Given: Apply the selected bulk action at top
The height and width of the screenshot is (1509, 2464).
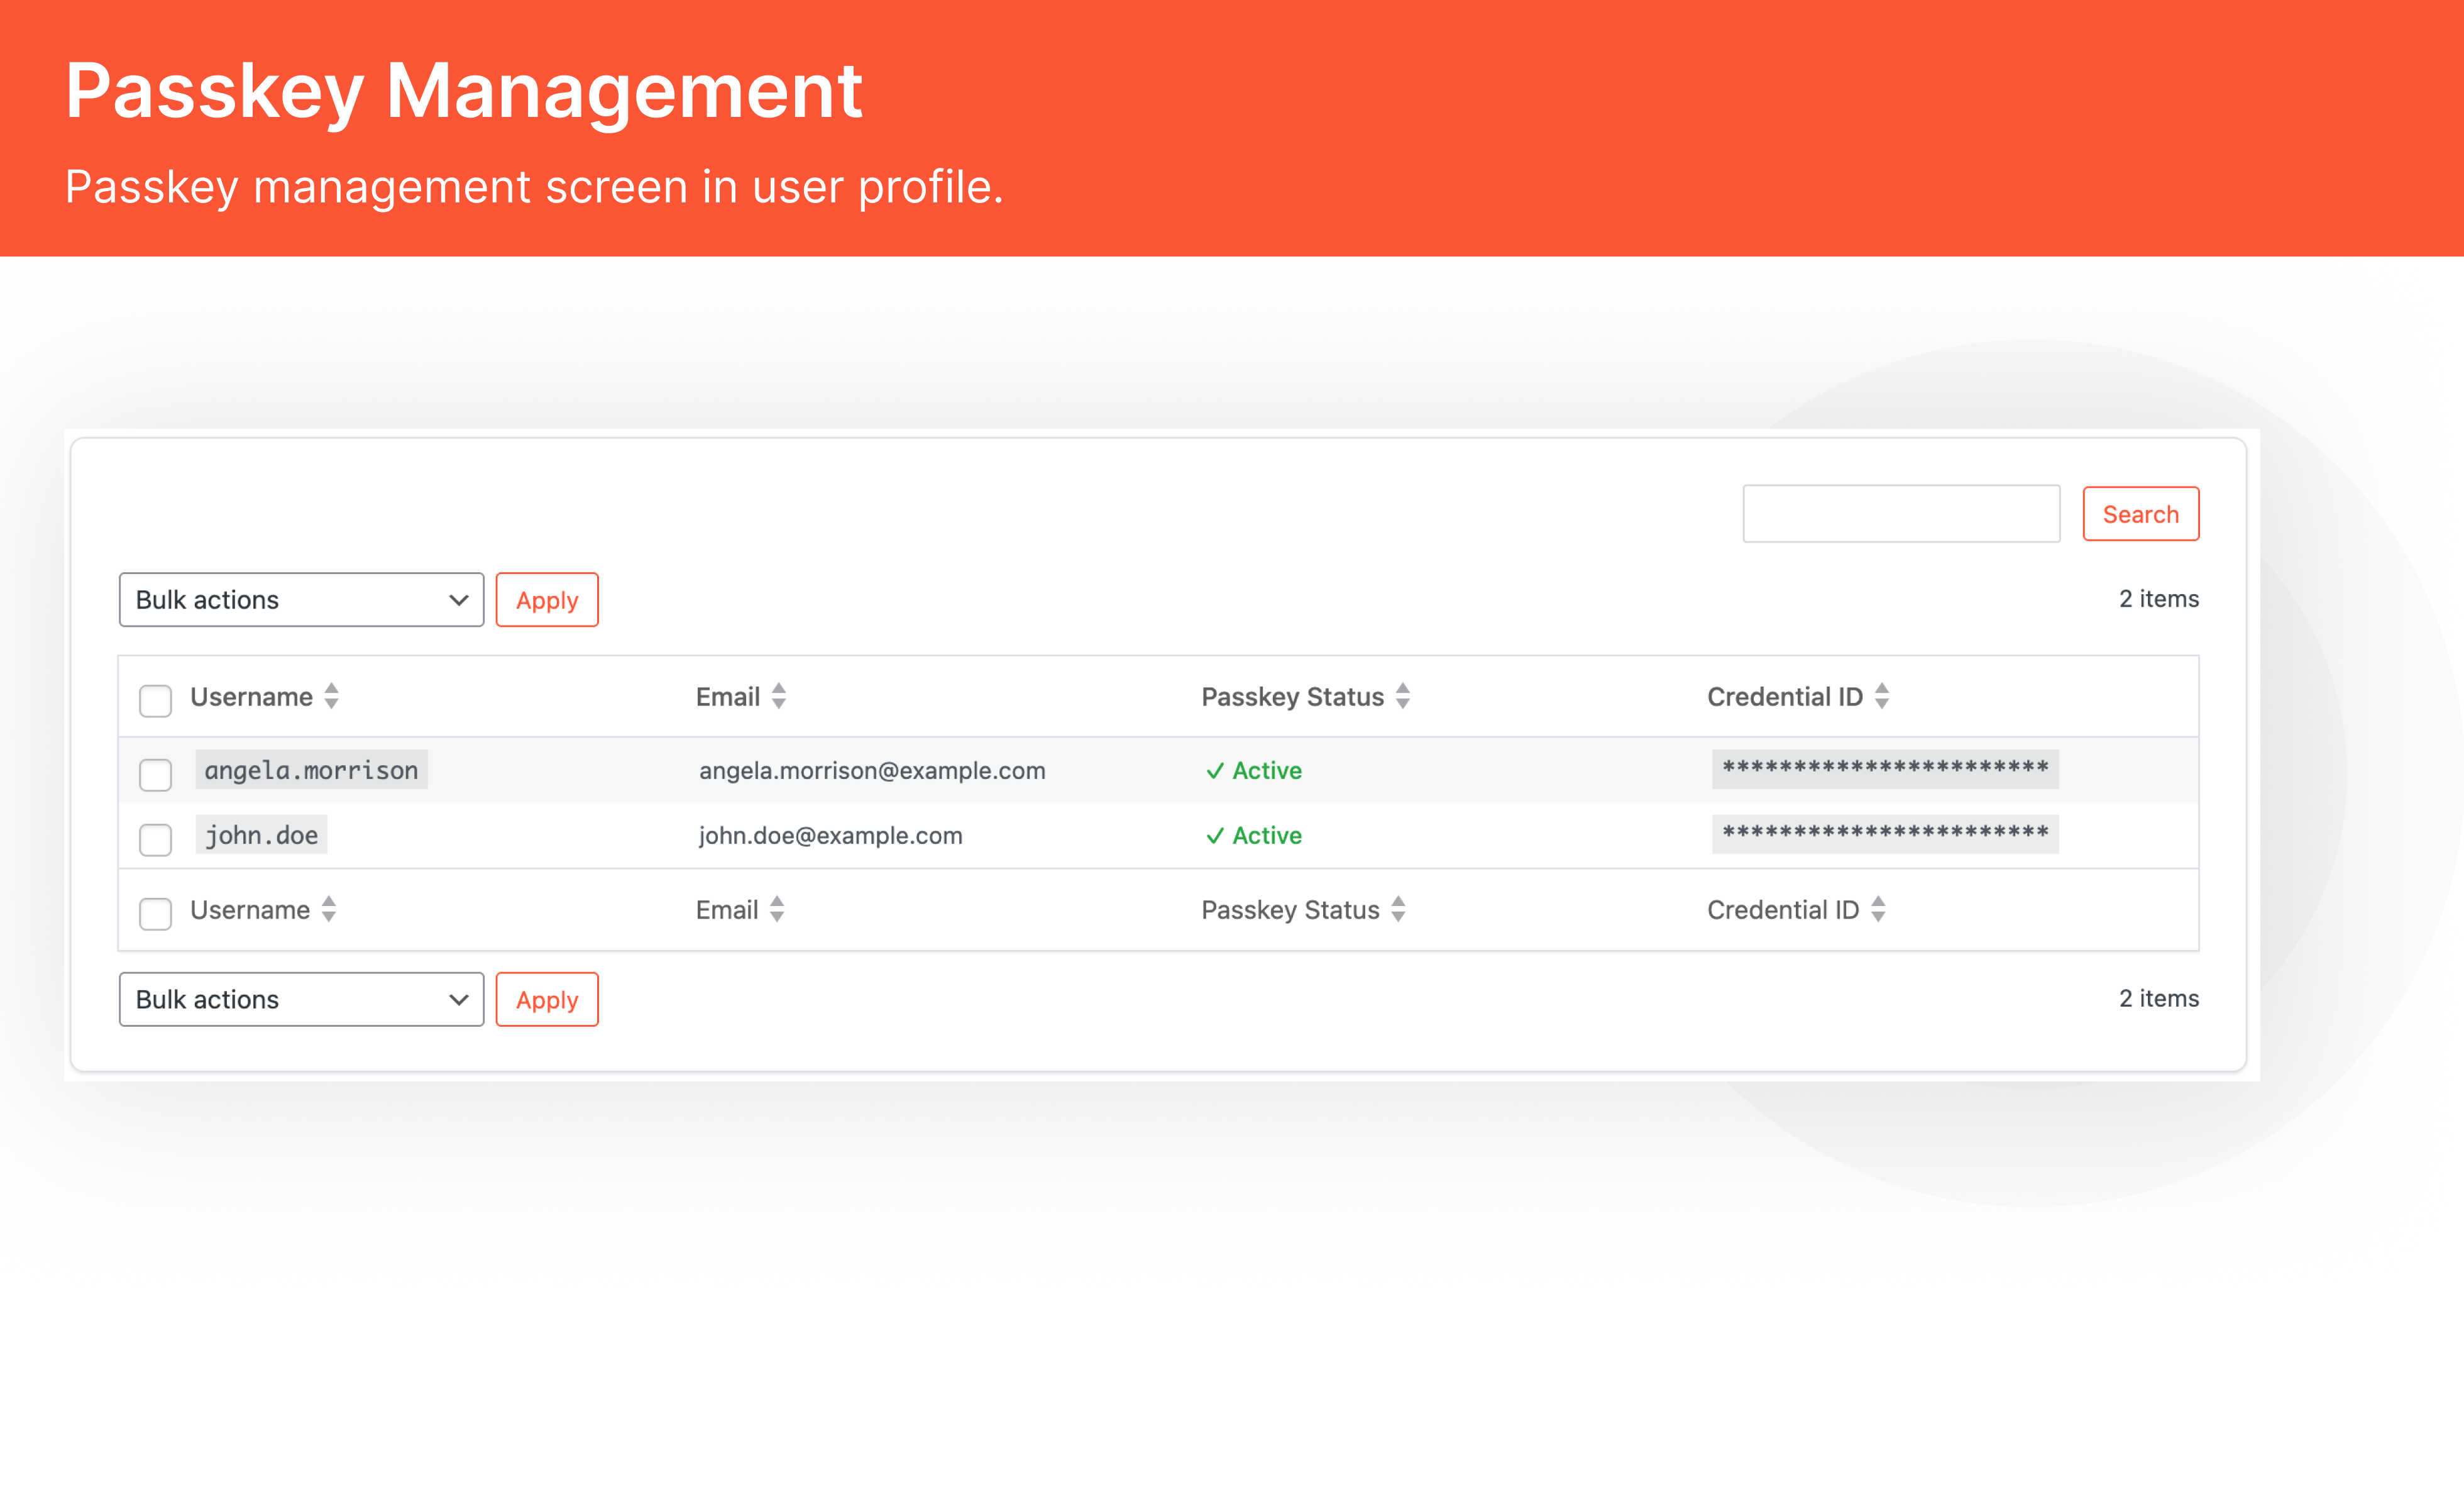Looking at the screenshot, I should [x=547, y=599].
